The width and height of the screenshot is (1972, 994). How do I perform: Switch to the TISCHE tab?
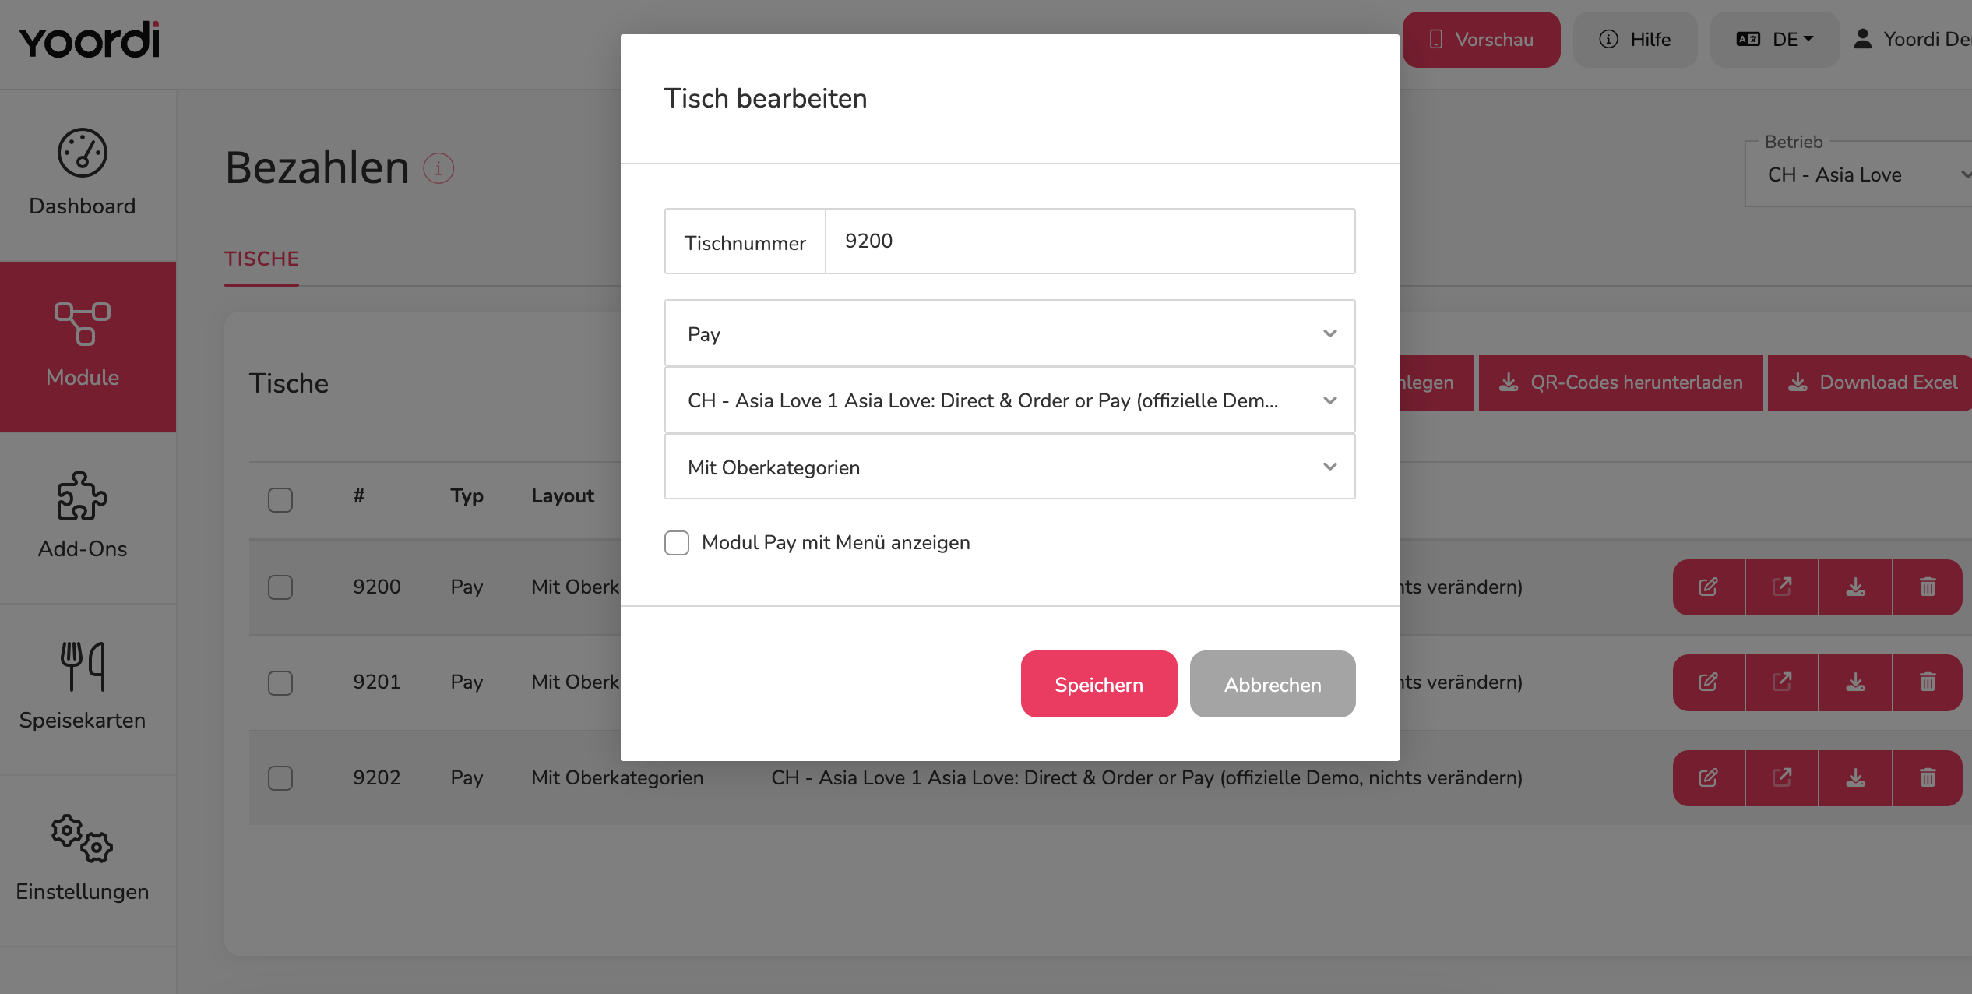click(262, 259)
